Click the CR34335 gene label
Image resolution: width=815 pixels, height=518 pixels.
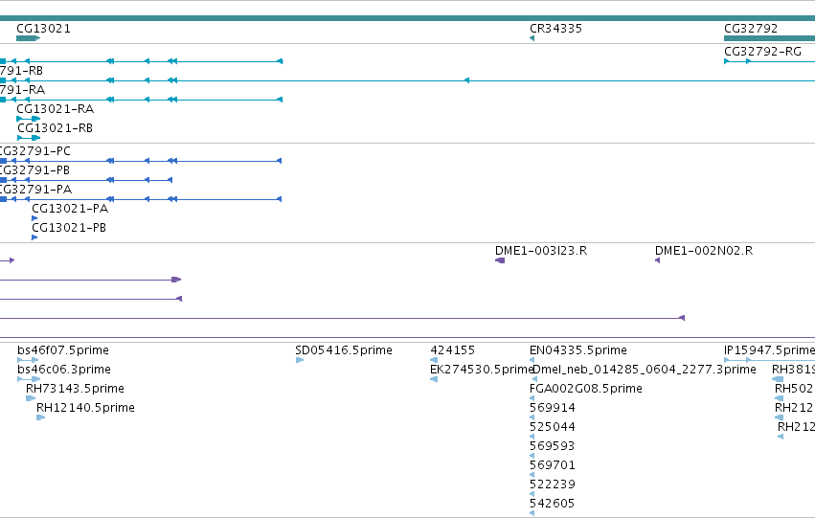click(x=555, y=29)
